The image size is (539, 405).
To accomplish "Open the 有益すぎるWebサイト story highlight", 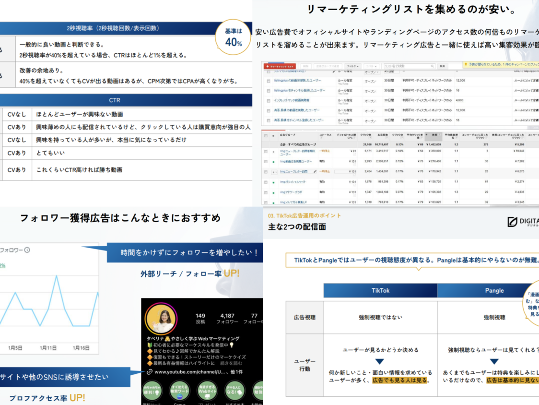I will [207, 391].
